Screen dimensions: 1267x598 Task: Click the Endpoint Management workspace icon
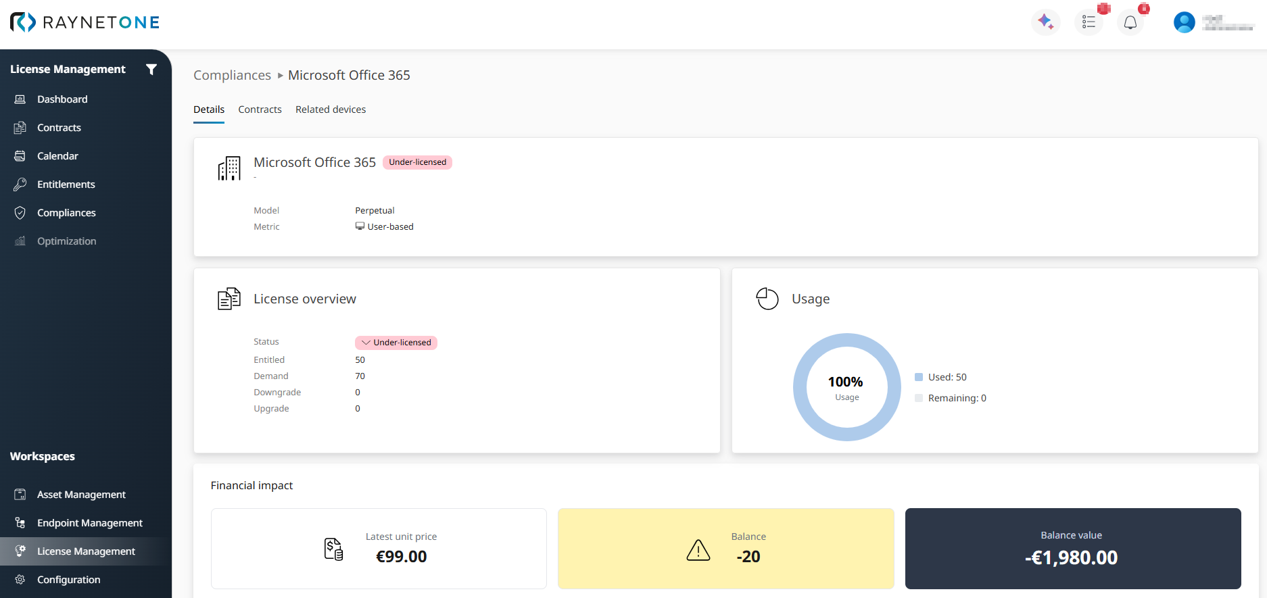(20, 523)
